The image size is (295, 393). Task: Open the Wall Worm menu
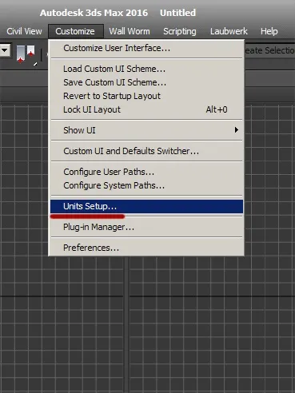[x=130, y=31]
